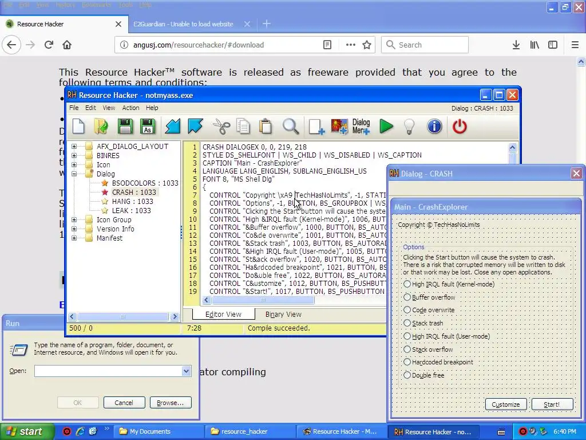Viewport: 586px width, 440px height.
Task: Open Resource Hacker Action menu
Action: [x=131, y=108]
